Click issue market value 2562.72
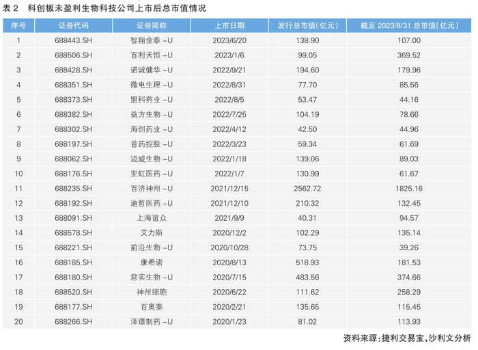The image size is (478, 350). click(307, 189)
